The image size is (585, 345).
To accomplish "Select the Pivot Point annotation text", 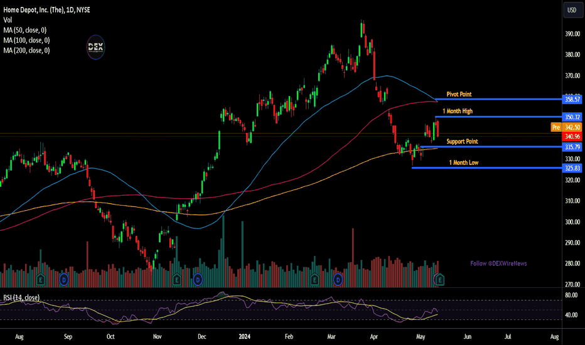I will (459, 94).
